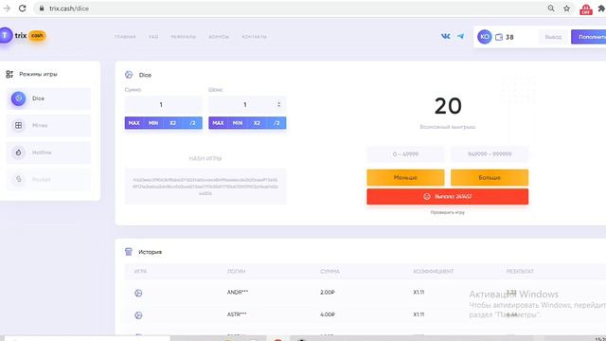Open the browser zoom magnifier icon
This screenshot has height=341, width=606.
click(551, 9)
